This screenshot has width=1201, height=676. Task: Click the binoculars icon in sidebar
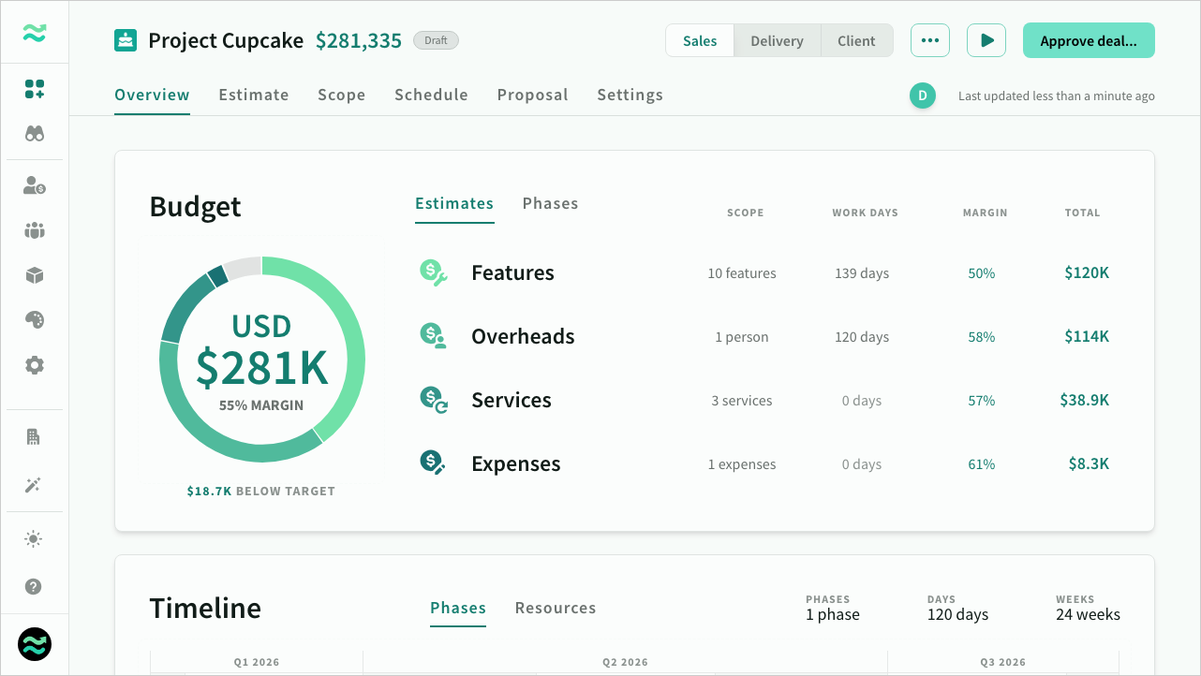pyautogui.click(x=35, y=134)
